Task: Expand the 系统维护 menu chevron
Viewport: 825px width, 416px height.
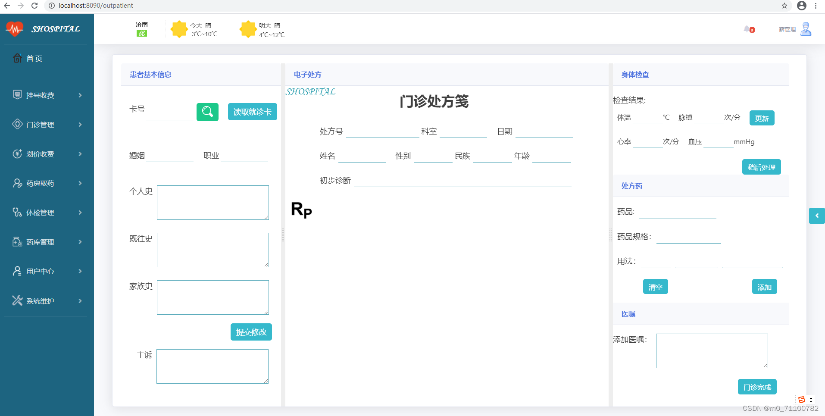Action: (x=80, y=301)
